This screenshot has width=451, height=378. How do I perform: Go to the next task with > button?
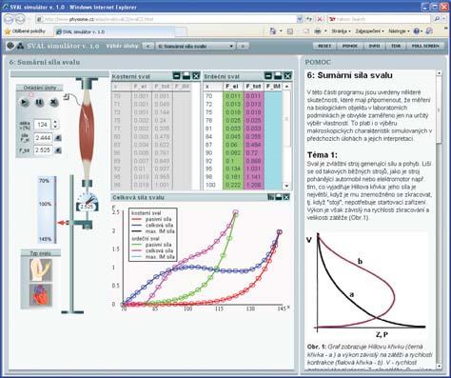click(x=243, y=47)
